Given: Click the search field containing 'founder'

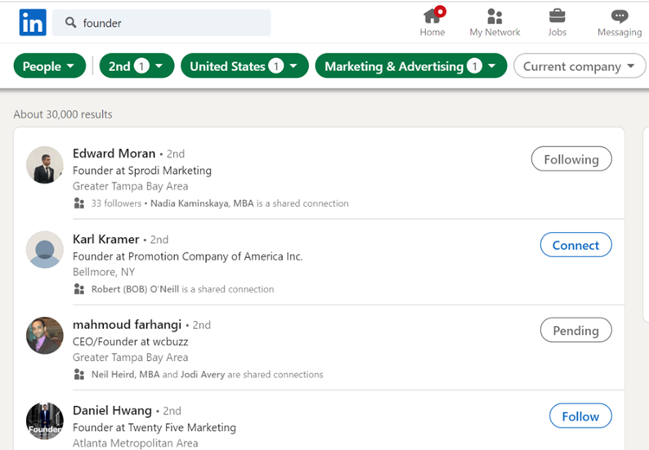Looking at the screenshot, I should click(x=162, y=22).
